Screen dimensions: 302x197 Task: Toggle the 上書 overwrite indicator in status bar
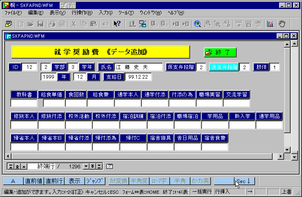(287, 192)
